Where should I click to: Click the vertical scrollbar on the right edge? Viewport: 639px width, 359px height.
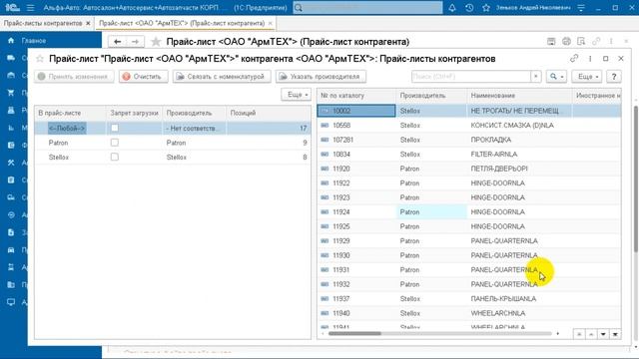pos(636,179)
